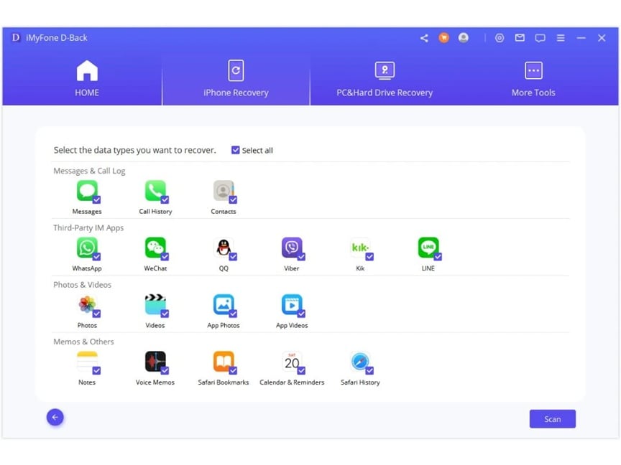The width and height of the screenshot is (621, 465).
Task: Click the Notes icon
Action: pyautogui.click(x=87, y=362)
